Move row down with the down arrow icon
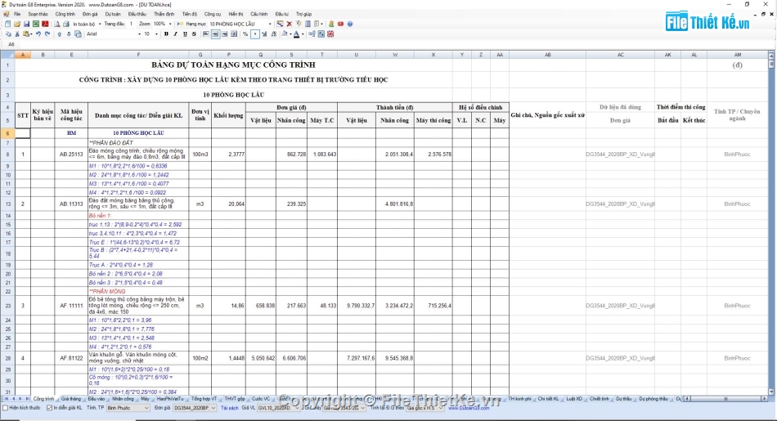Screen dimensions: 777x421 [69, 34]
